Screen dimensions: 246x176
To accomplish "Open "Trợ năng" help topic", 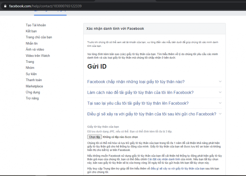I will 32,98.
